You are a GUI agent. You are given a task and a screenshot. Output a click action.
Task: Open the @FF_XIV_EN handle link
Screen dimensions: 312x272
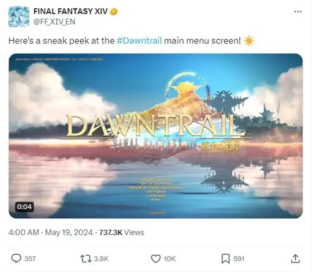[54, 22]
